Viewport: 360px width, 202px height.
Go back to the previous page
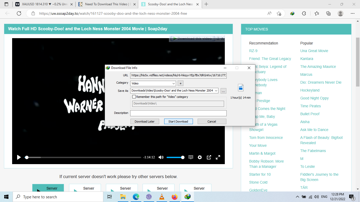coord(7,13)
